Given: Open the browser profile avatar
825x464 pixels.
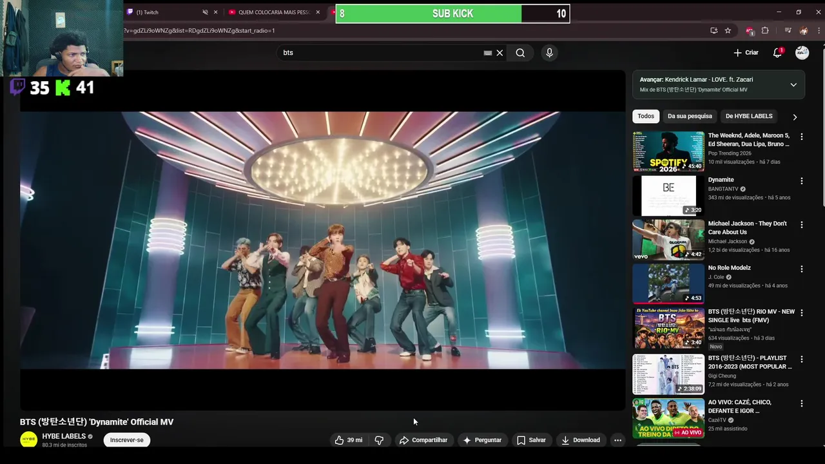Looking at the screenshot, I should pos(803,30).
